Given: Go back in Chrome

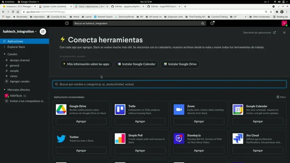Looking at the screenshot, I should pos(3,12).
